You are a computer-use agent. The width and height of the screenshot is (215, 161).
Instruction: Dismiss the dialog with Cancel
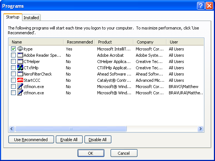click(124, 153)
